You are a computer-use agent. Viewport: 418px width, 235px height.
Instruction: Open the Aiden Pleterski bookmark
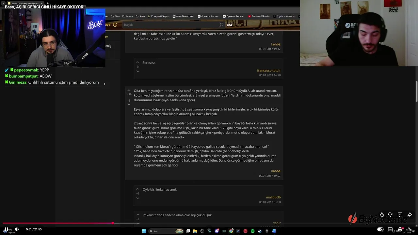[x=183, y=16]
